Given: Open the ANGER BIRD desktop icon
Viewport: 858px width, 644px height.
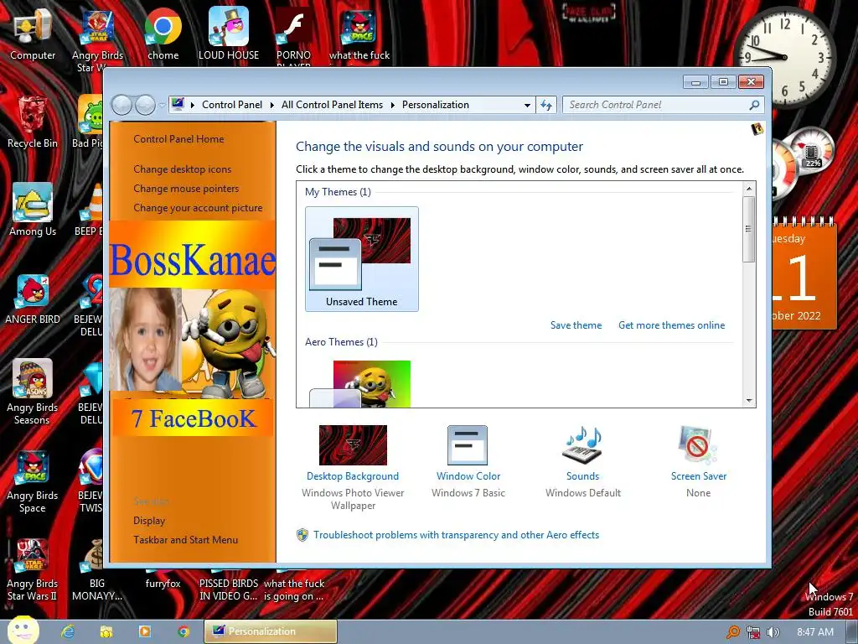Looking at the screenshot, I should (33, 298).
